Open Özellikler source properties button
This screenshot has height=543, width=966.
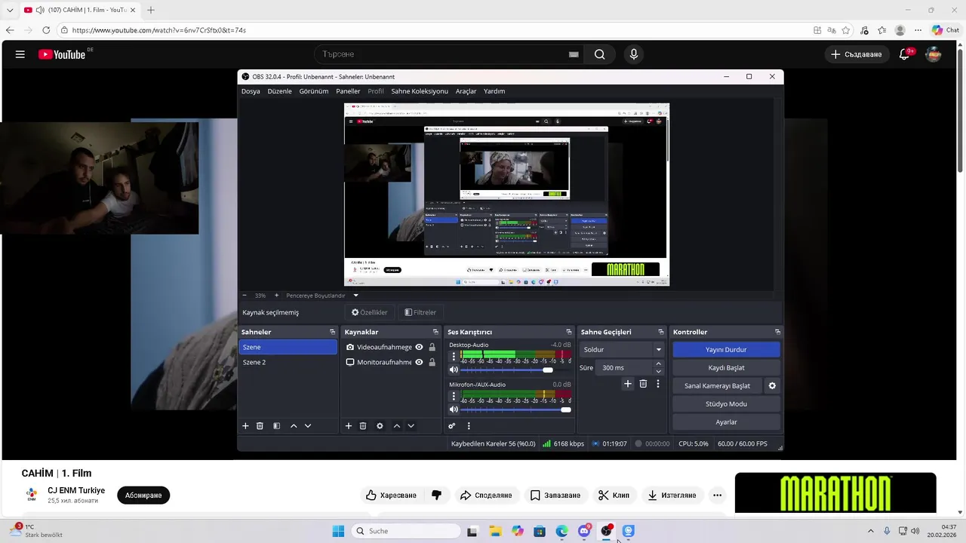[x=370, y=312]
